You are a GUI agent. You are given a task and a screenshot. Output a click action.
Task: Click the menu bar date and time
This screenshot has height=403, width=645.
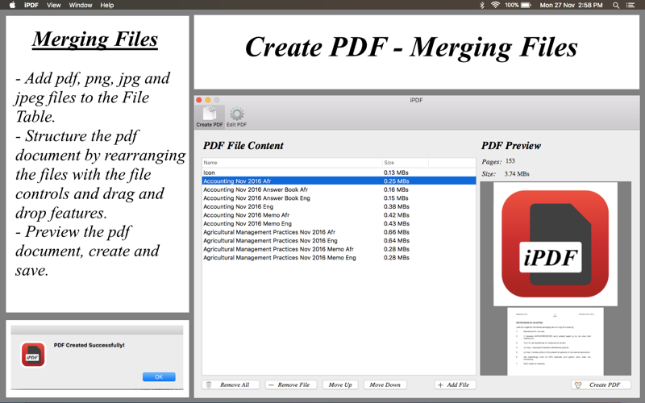pyautogui.click(x=571, y=5)
